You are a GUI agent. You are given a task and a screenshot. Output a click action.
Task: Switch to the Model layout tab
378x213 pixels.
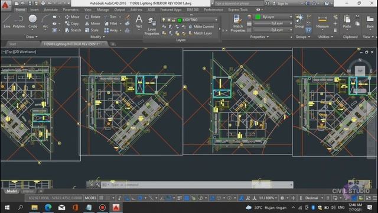point(12,191)
